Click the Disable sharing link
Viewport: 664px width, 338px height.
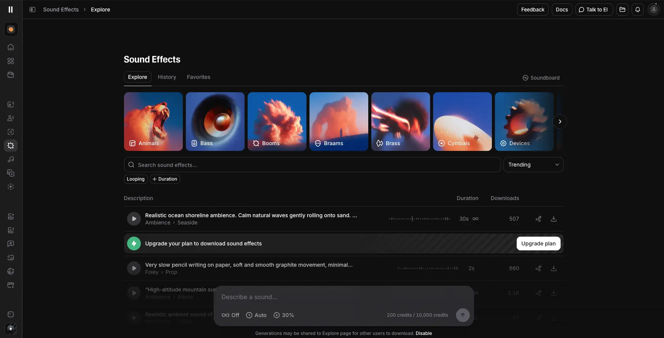[x=424, y=333]
